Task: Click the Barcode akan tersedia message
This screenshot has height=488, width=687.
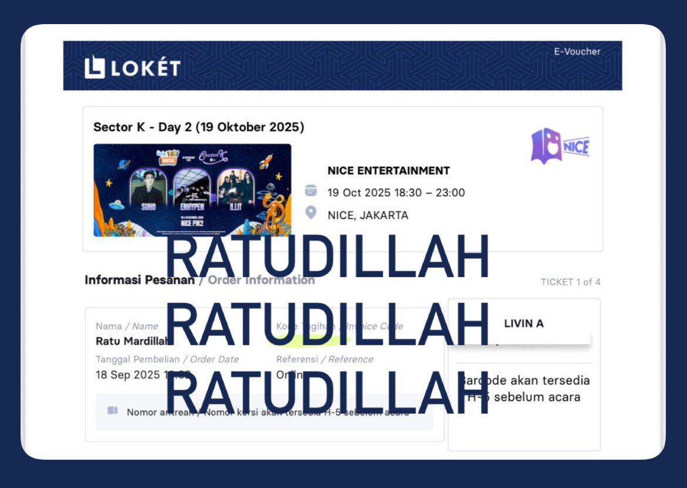Action: 524,389
